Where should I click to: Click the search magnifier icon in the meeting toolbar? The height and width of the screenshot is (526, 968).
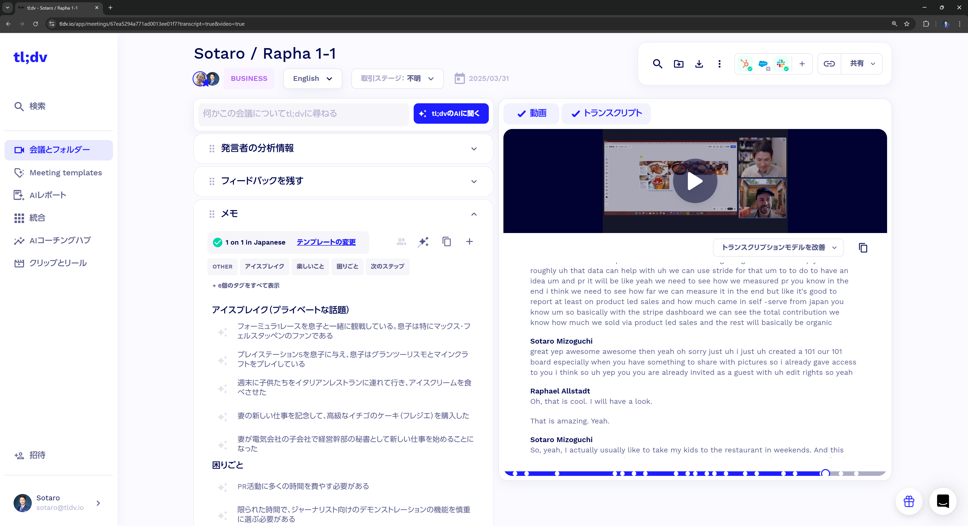coord(657,64)
